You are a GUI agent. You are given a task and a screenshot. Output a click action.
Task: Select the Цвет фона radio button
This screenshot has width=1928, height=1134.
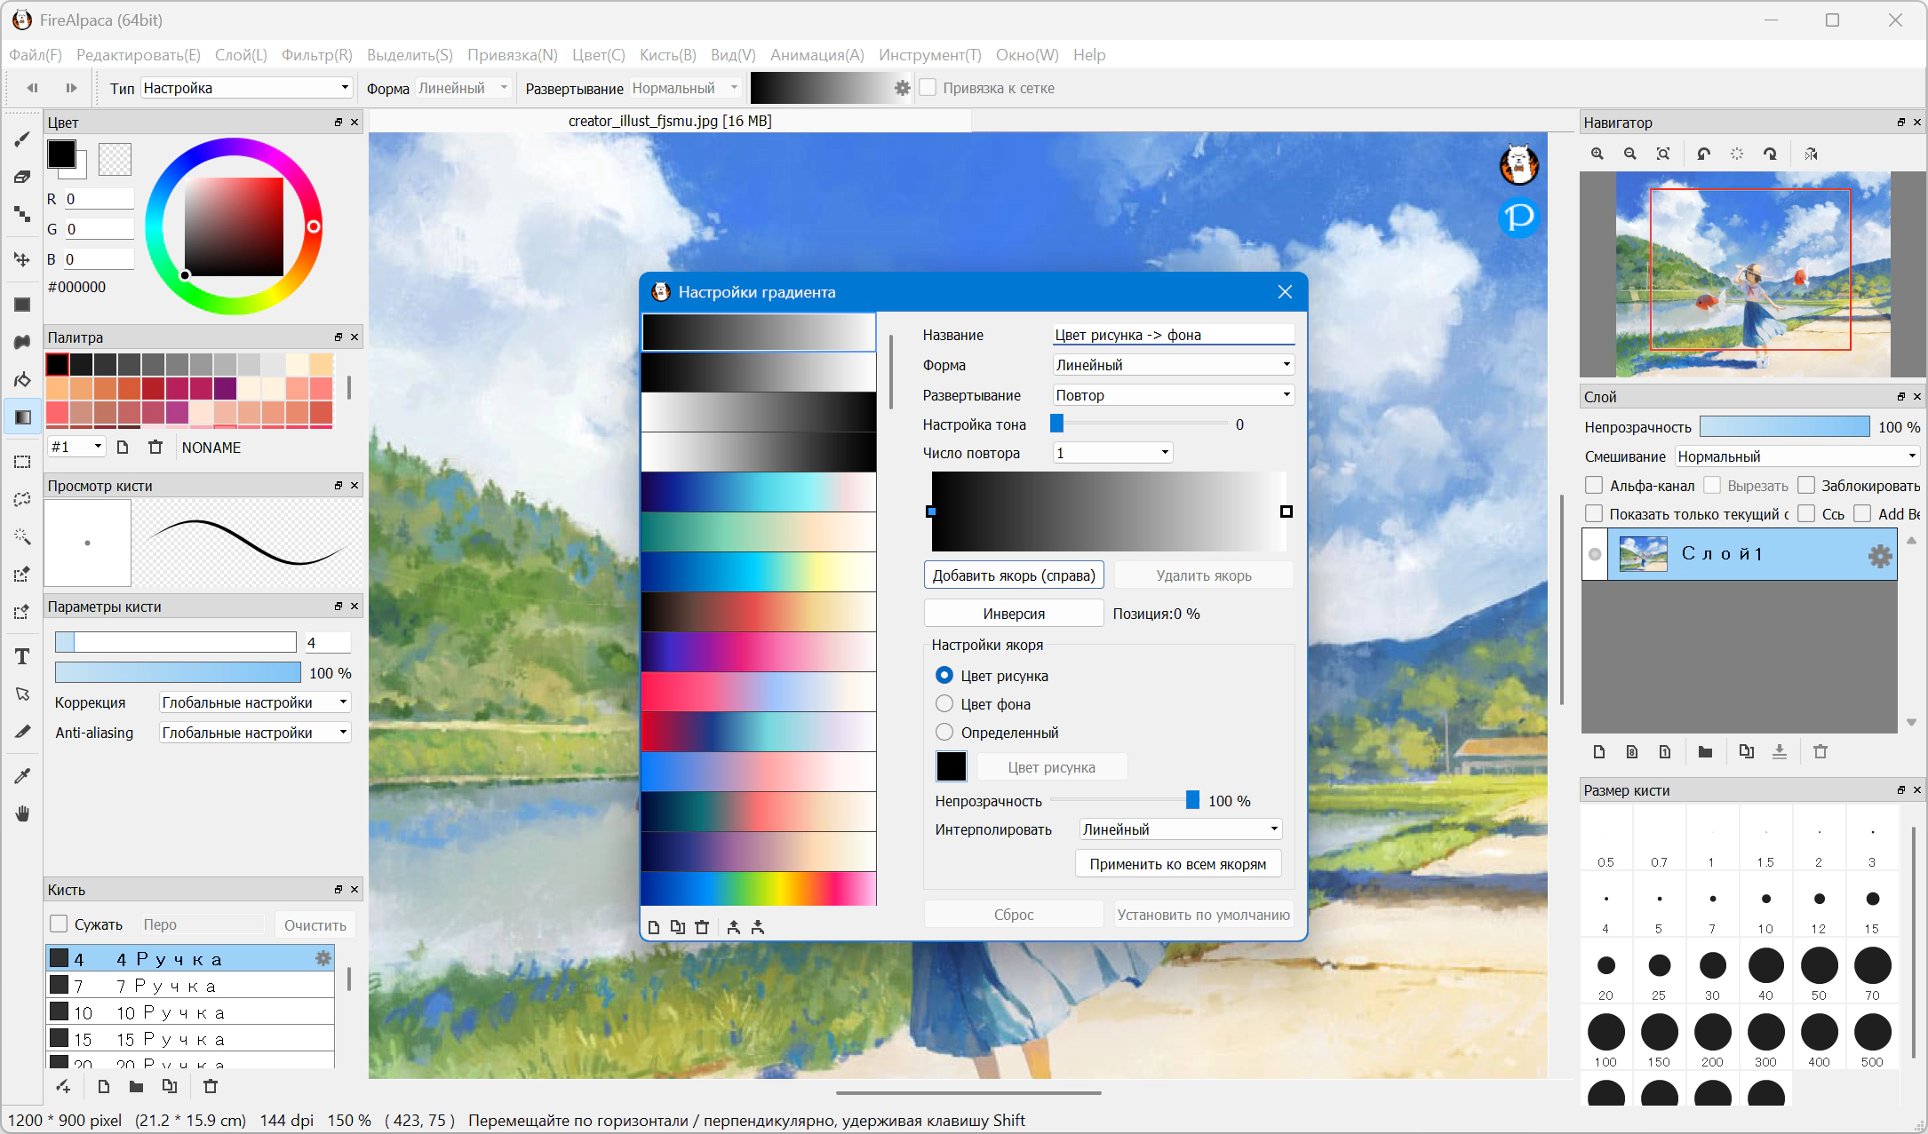[x=944, y=704]
